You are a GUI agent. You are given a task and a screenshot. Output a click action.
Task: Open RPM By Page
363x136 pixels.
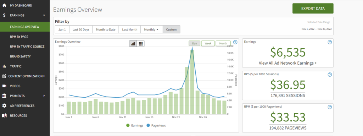coord(19,37)
